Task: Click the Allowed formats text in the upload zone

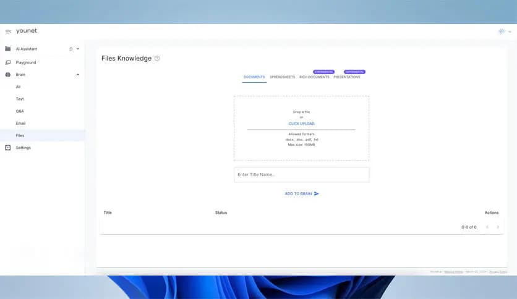Action: coord(301,134)
